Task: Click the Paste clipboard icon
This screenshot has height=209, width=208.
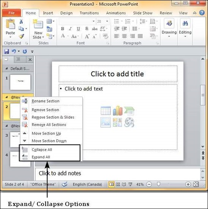Action: click(11, 24)
